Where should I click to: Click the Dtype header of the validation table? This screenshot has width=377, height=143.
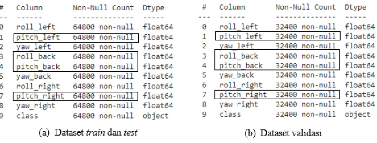[x=355, y=7]
